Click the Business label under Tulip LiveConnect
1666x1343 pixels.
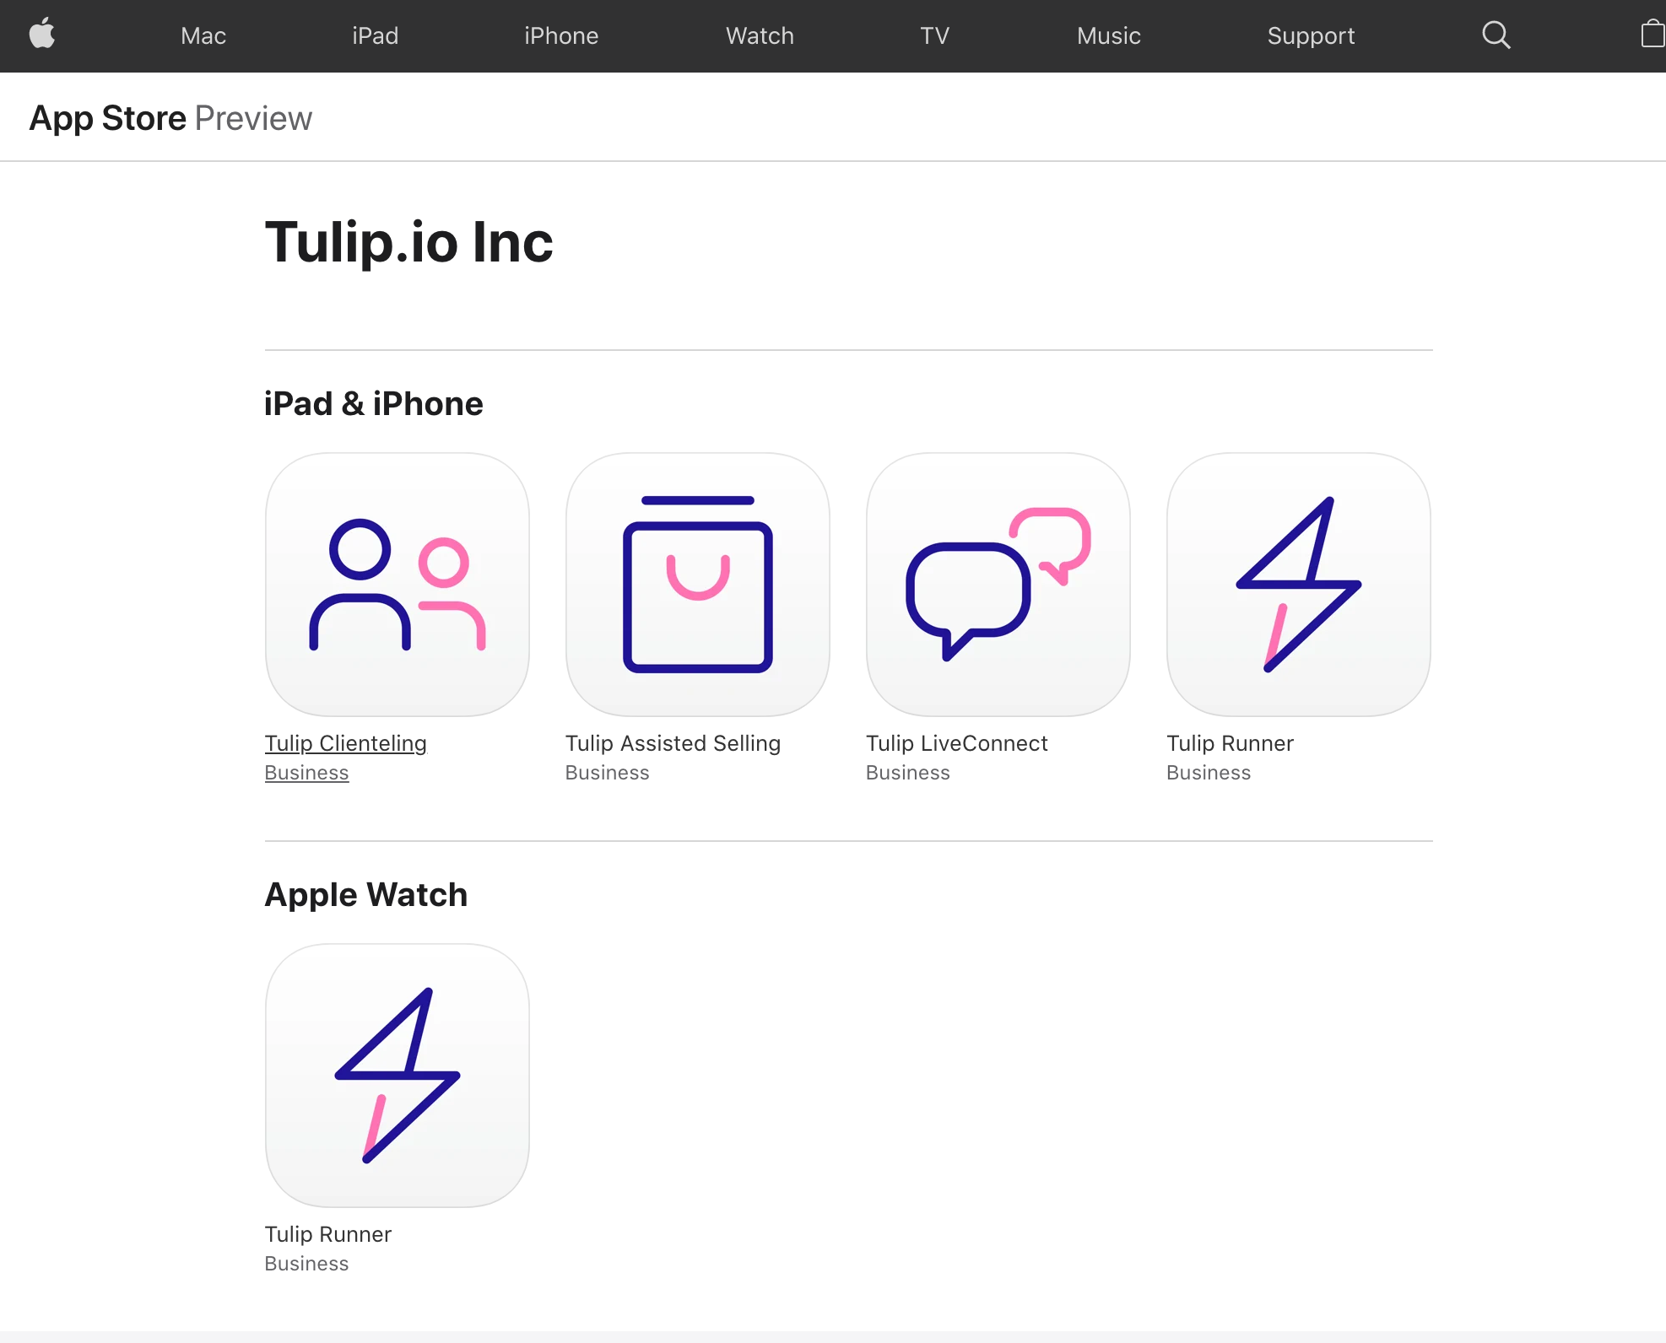pyautogui.click(x=906, y=772)
